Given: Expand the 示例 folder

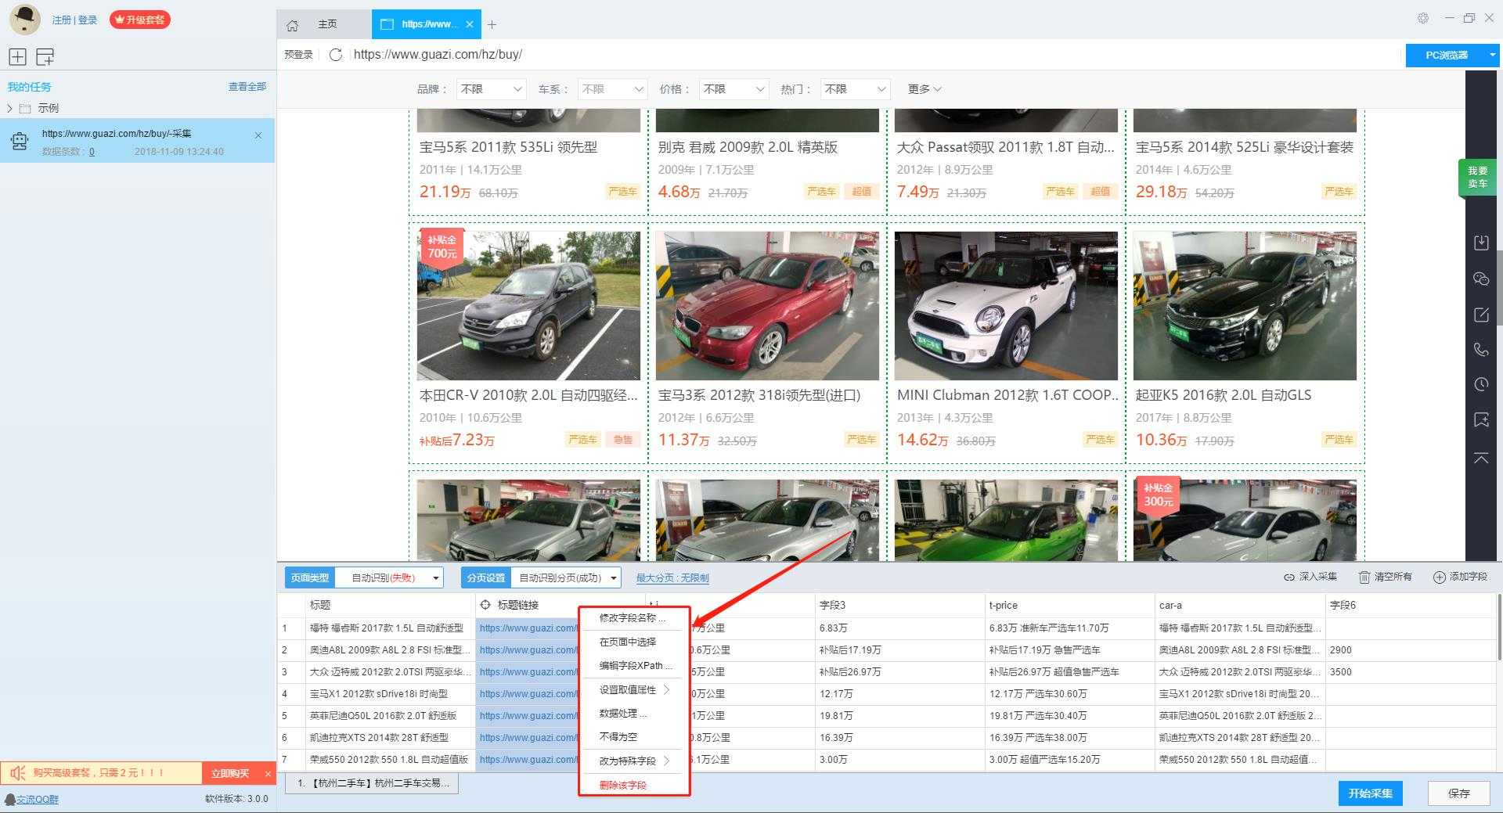Looking at the screenshot, I should click(x=9, y=108).
